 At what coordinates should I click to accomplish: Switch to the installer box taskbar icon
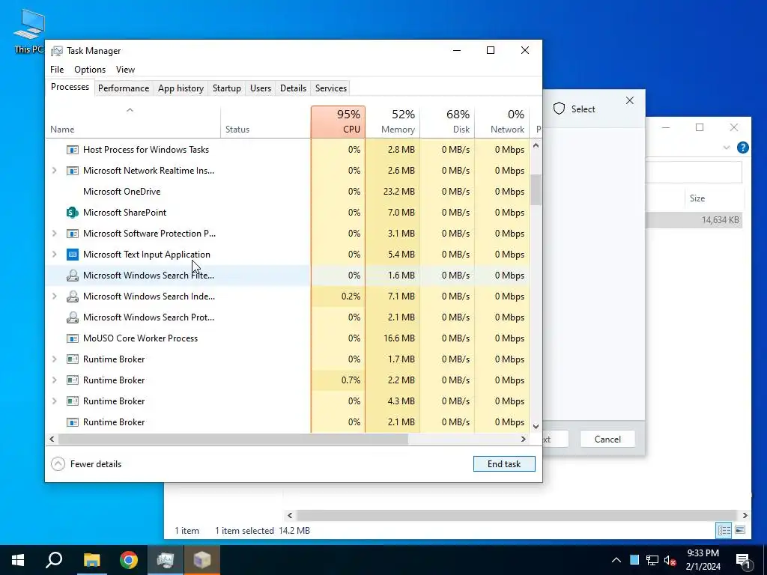point(202,560)
